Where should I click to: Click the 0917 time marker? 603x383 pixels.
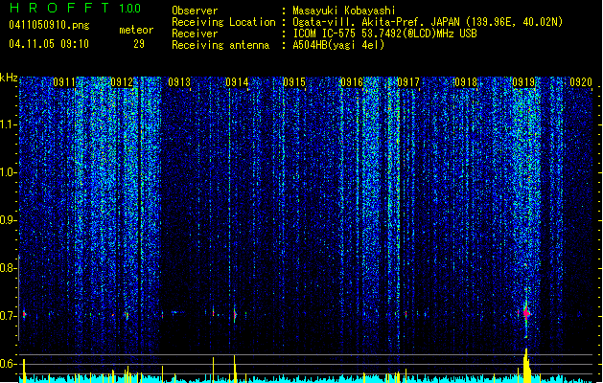click(x=408, y=82)
